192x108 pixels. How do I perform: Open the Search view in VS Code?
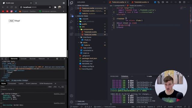(71, 9)
